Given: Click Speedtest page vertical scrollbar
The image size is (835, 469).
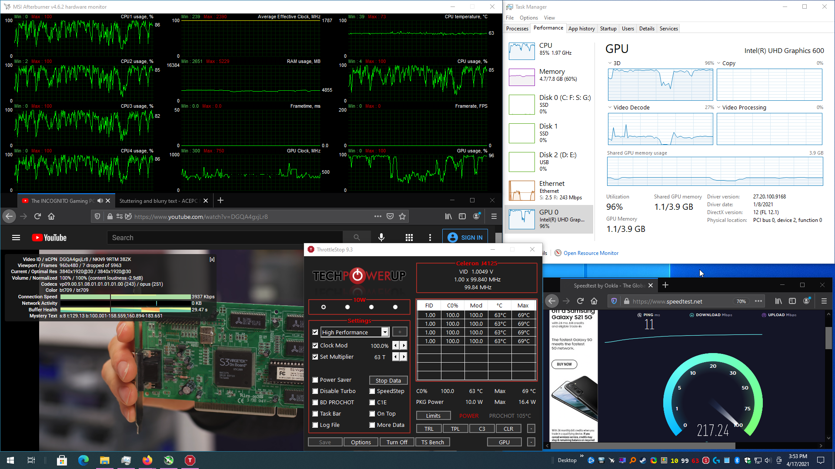Looking at the screenshot, I should pos(828,338).
